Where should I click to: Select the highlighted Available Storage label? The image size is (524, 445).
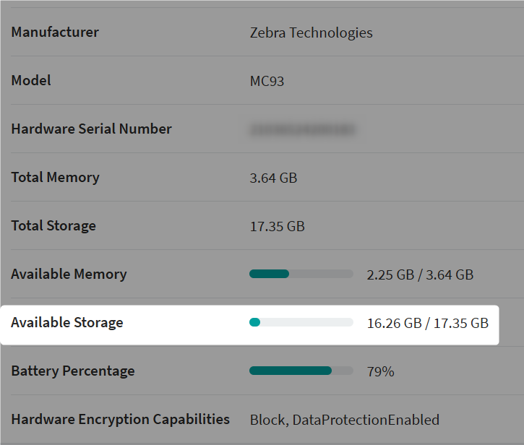tap(66, 322)
